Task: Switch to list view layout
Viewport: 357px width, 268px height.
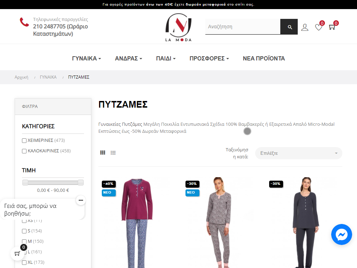Action: click(113, 153)
